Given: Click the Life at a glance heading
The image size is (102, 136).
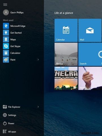Looking at the screenshot, I should tap(64, 13).
